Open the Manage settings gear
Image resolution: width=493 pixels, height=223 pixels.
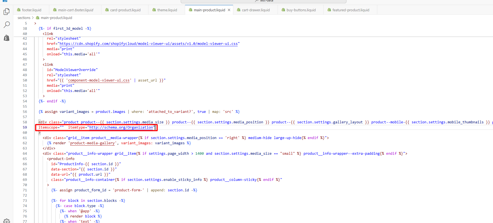pyautogui.click(x=7, y=221)
